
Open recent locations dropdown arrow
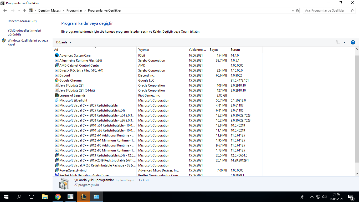coord(19,11)
